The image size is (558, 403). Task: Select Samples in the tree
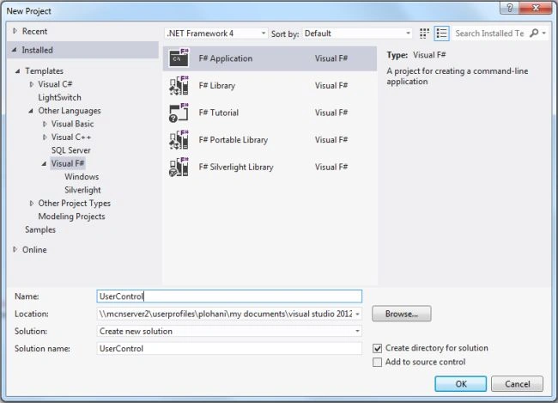[40, 229]
